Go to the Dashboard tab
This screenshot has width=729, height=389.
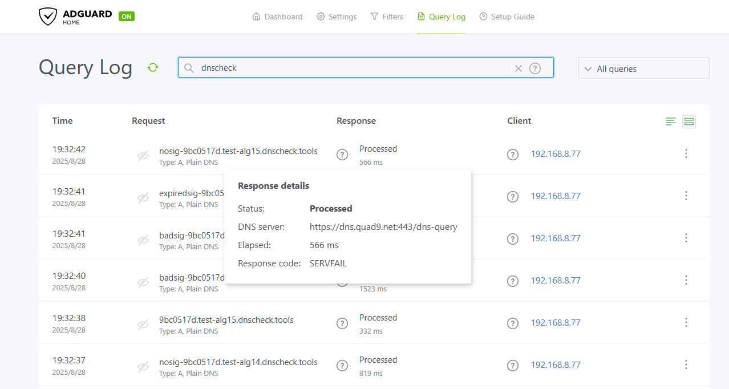coord(277,17)
